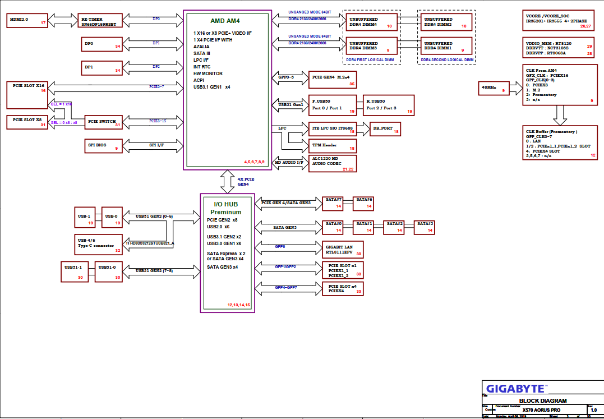Click the 4X PCIE GEN4 link label
The image size is (604, 419).
click(x=246, y=182)
